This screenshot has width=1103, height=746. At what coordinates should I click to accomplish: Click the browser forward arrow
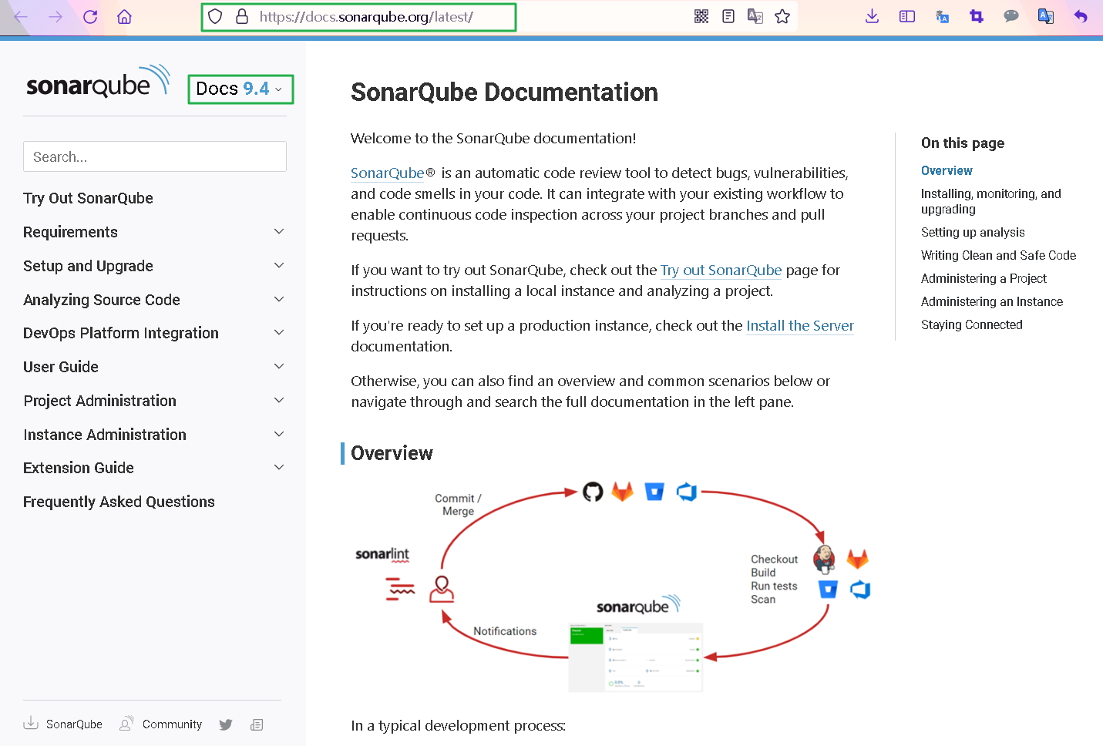(55, 17)
